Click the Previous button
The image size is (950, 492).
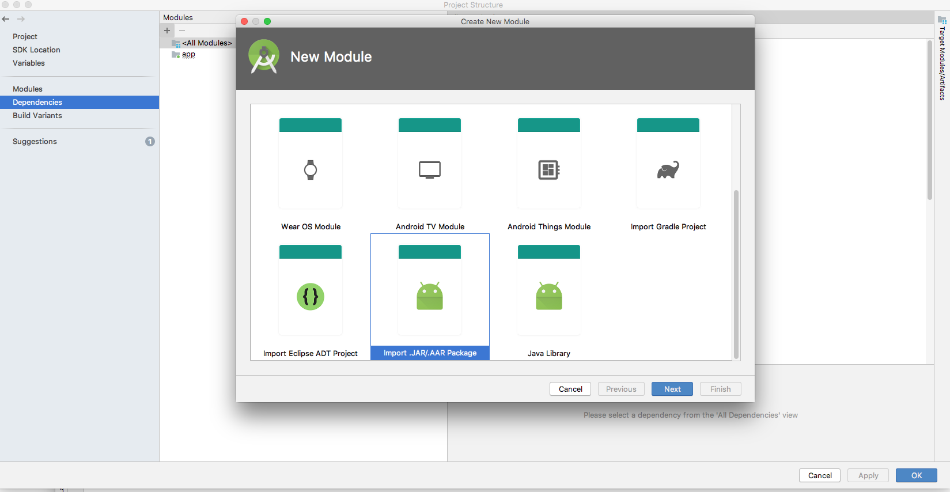pos(621,389)
